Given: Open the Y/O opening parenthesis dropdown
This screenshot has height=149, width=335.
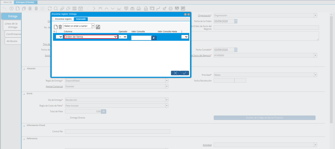Looking at the screenshot, I should [59, 37].
